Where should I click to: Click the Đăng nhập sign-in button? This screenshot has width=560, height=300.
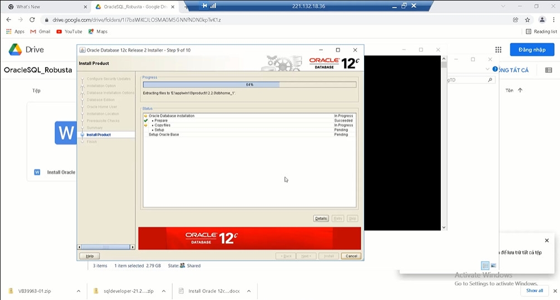click(x=532, y=49)
